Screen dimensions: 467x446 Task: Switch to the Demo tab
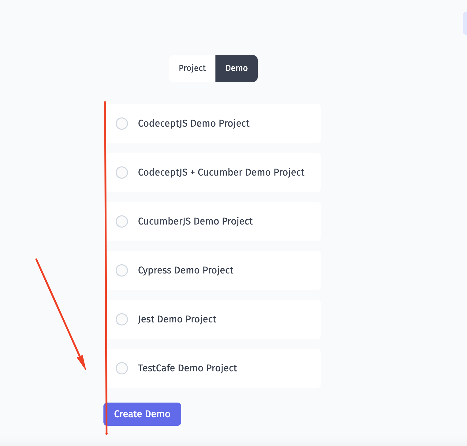(236, 68)
